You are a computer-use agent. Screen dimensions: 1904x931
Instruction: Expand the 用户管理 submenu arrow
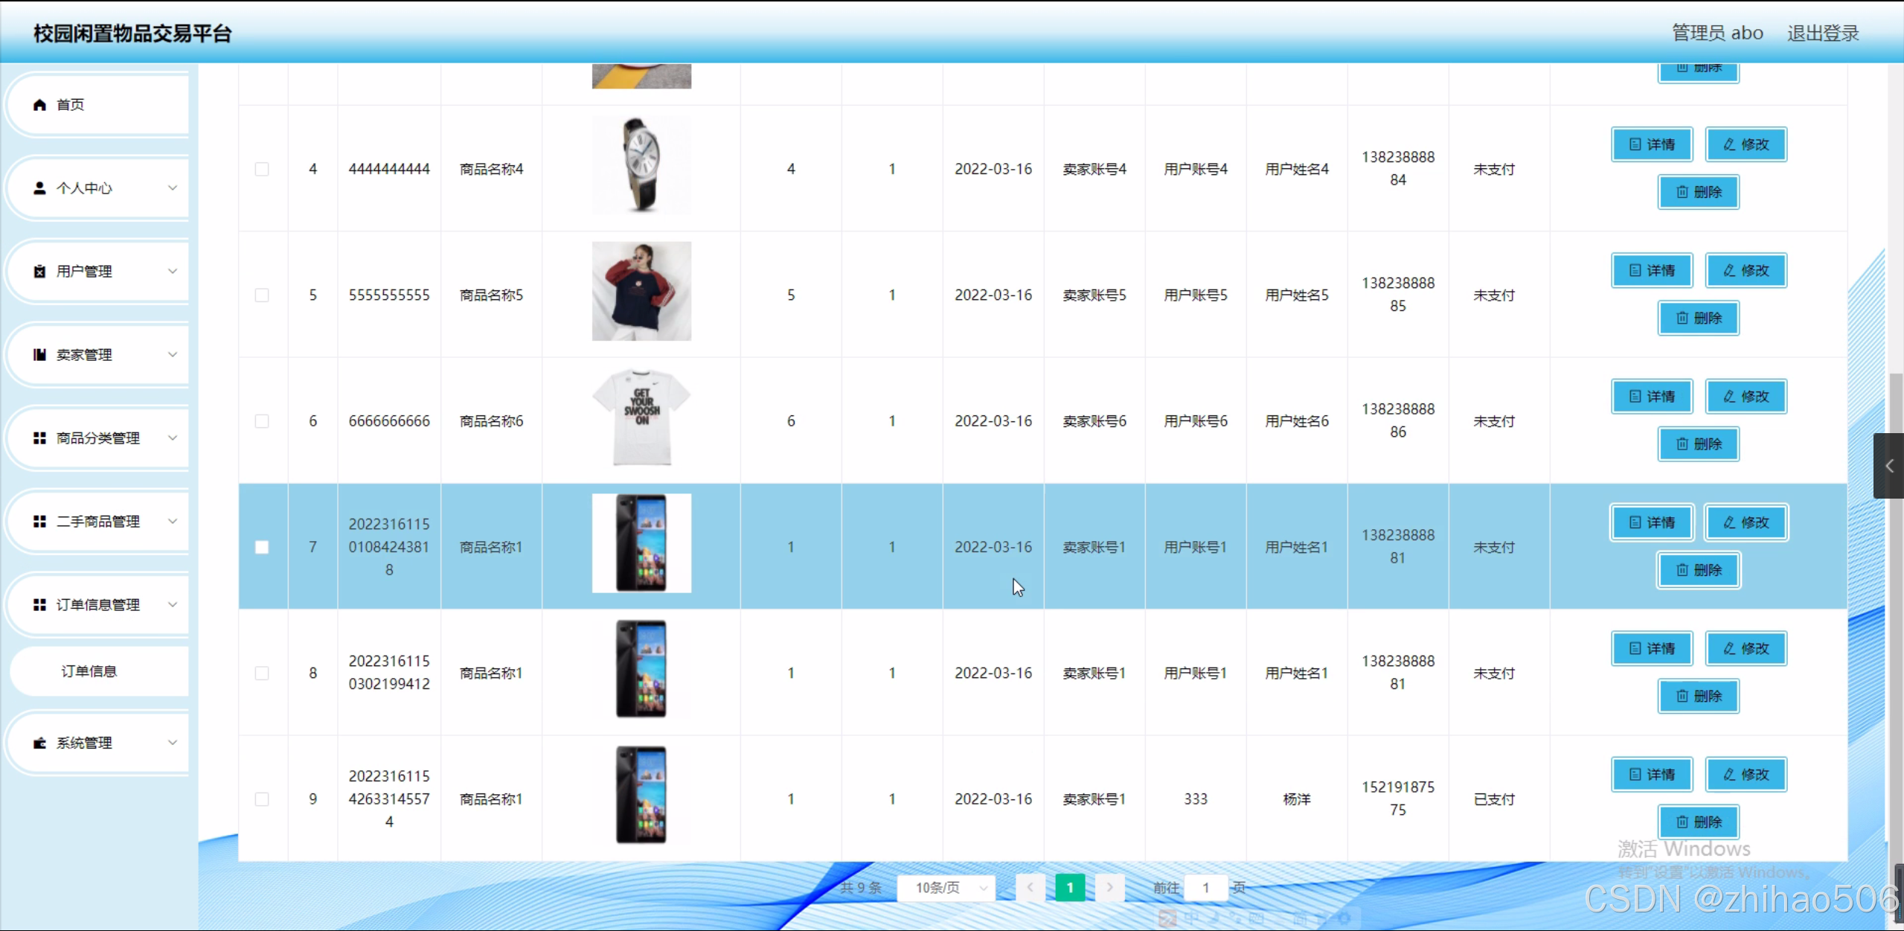pos(173,272)
